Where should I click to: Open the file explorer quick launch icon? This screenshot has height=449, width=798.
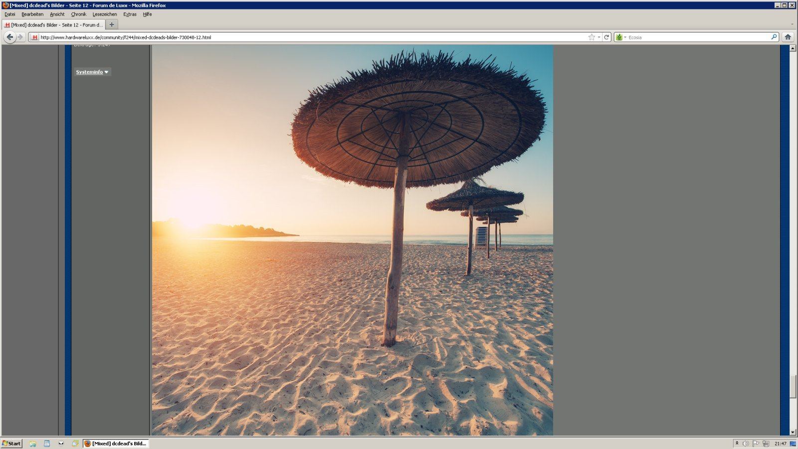[x=33, y=443]
